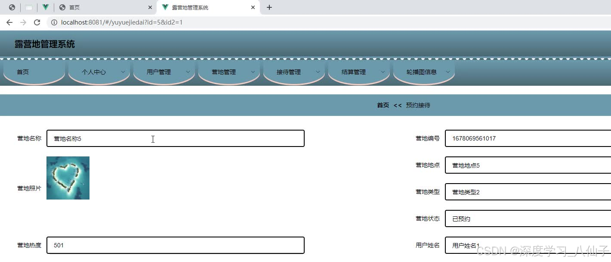
Task: Click the site info icon in address bar
Action: 53,22
